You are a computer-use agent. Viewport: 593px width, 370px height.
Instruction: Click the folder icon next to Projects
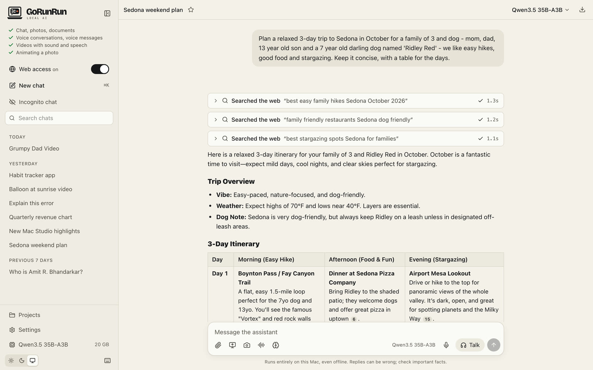click(x=12, y=315)
